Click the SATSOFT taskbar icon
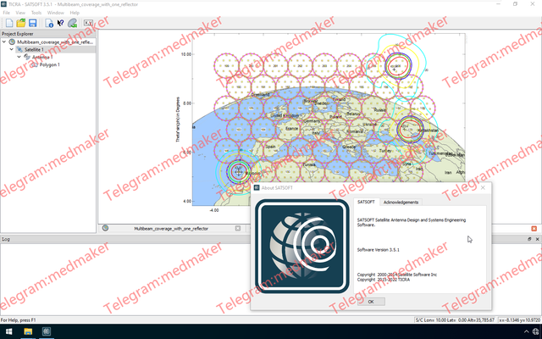This screenshot has width=542, height=339. pyautogui.click(x=47, y=331)
